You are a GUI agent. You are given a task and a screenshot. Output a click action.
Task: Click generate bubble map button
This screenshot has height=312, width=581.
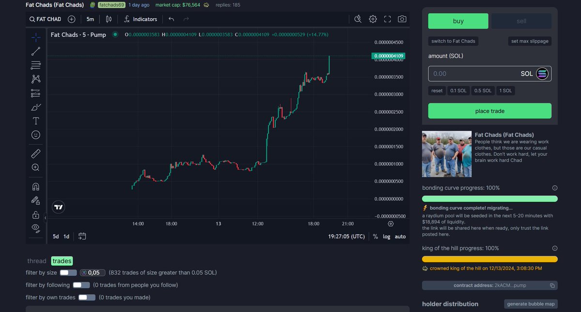pyautogui.click(x=531, y=304)
